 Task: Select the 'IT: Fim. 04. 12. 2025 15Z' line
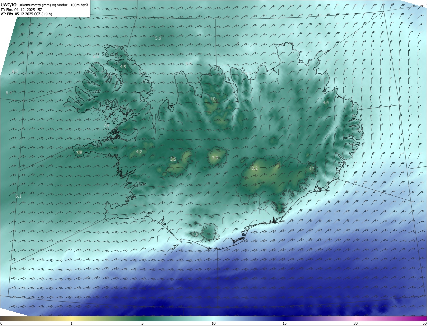(x=21, y=10)
